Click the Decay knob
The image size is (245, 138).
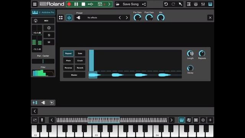coord(190,68)
